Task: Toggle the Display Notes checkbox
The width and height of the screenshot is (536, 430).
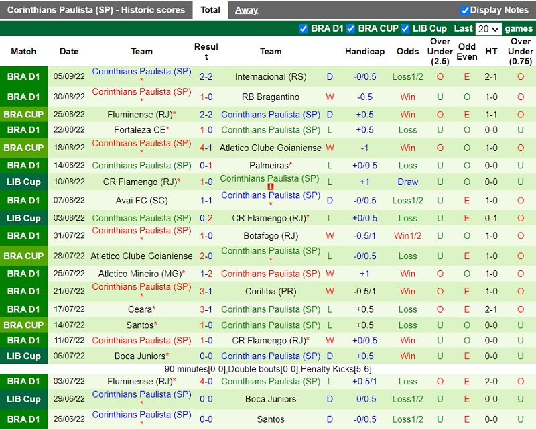Action: 465,10
